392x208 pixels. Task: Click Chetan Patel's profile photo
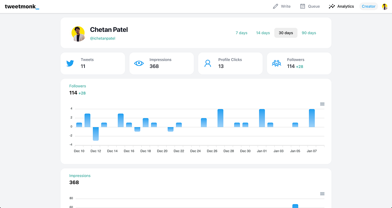[78, 34]
